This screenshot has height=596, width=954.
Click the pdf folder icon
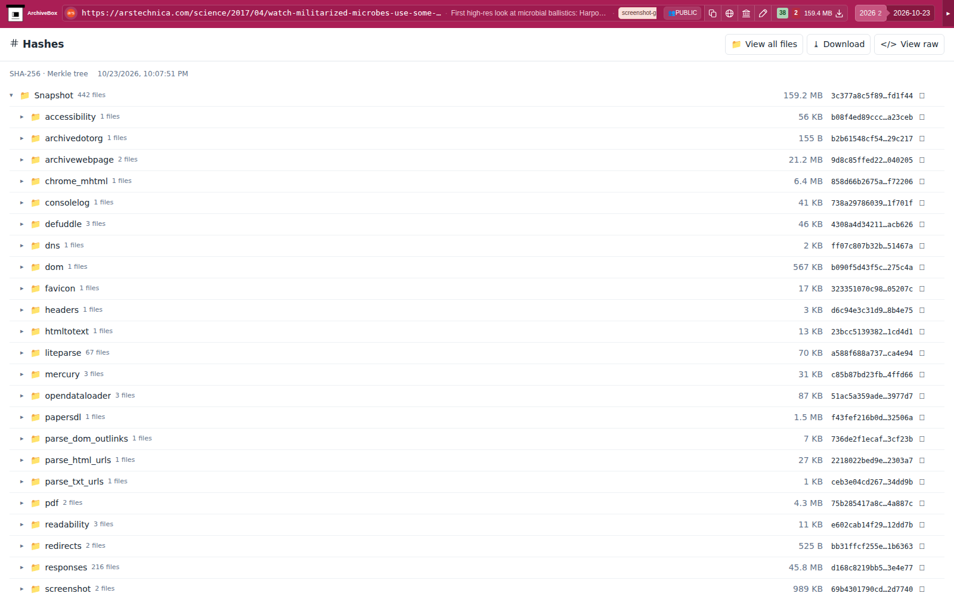[35, 503]
